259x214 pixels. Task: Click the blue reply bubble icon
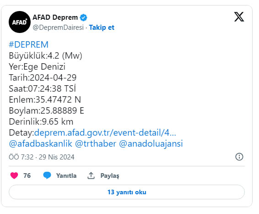(x=47, y=176)
